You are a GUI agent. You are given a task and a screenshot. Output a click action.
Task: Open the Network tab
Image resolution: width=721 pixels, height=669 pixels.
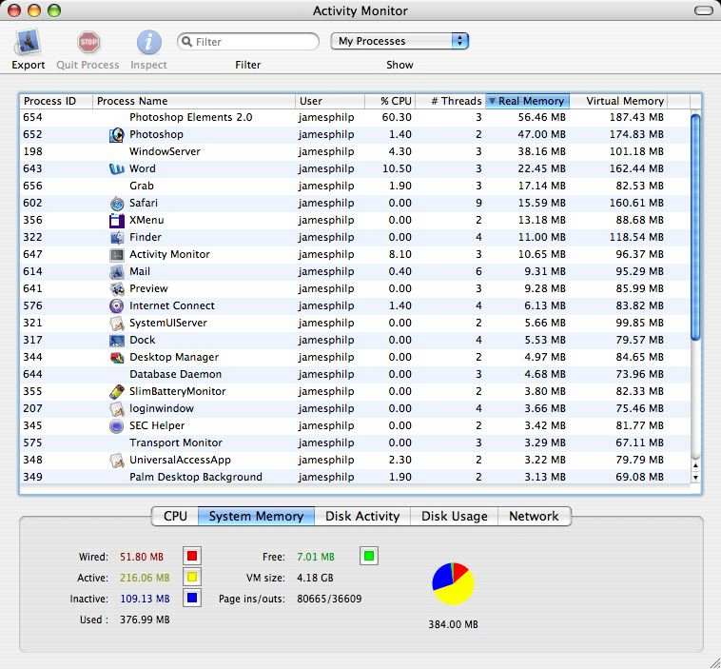(534, 516)
